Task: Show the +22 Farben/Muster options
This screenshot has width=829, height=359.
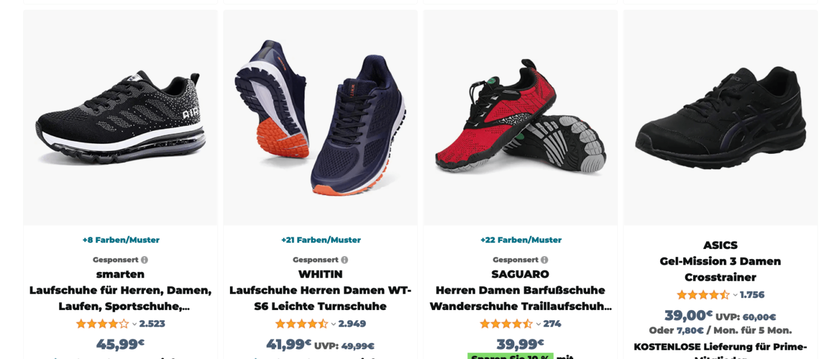Action: pyautogui.click(x=521, y=240)
